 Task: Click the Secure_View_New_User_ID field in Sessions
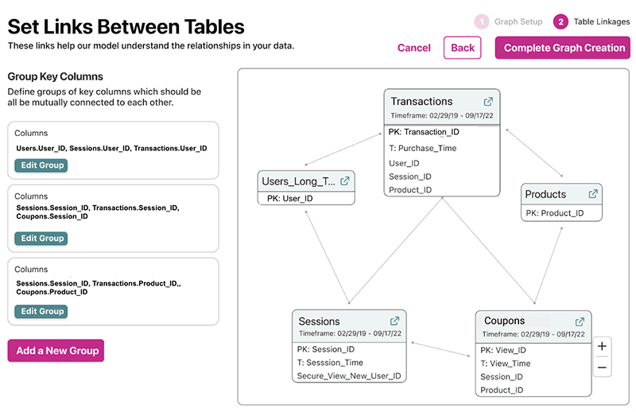[349, 376]
